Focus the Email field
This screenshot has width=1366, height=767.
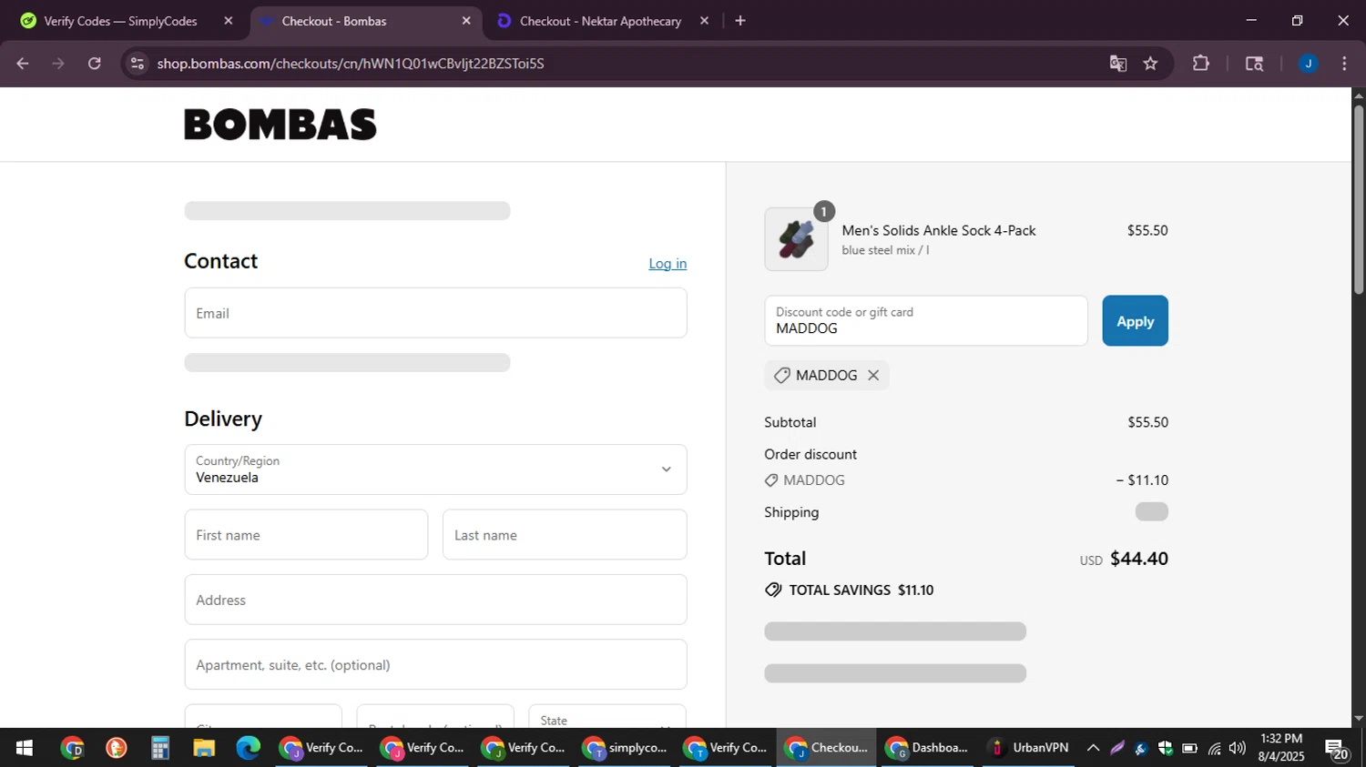(435, 313)
